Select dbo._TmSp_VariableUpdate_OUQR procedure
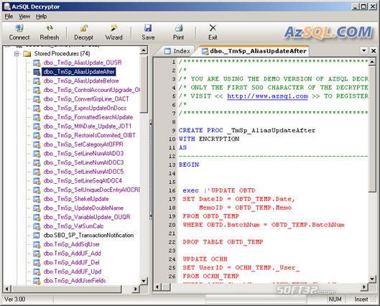380x306 pixels. pyautogui.click(x=87, y=217)
